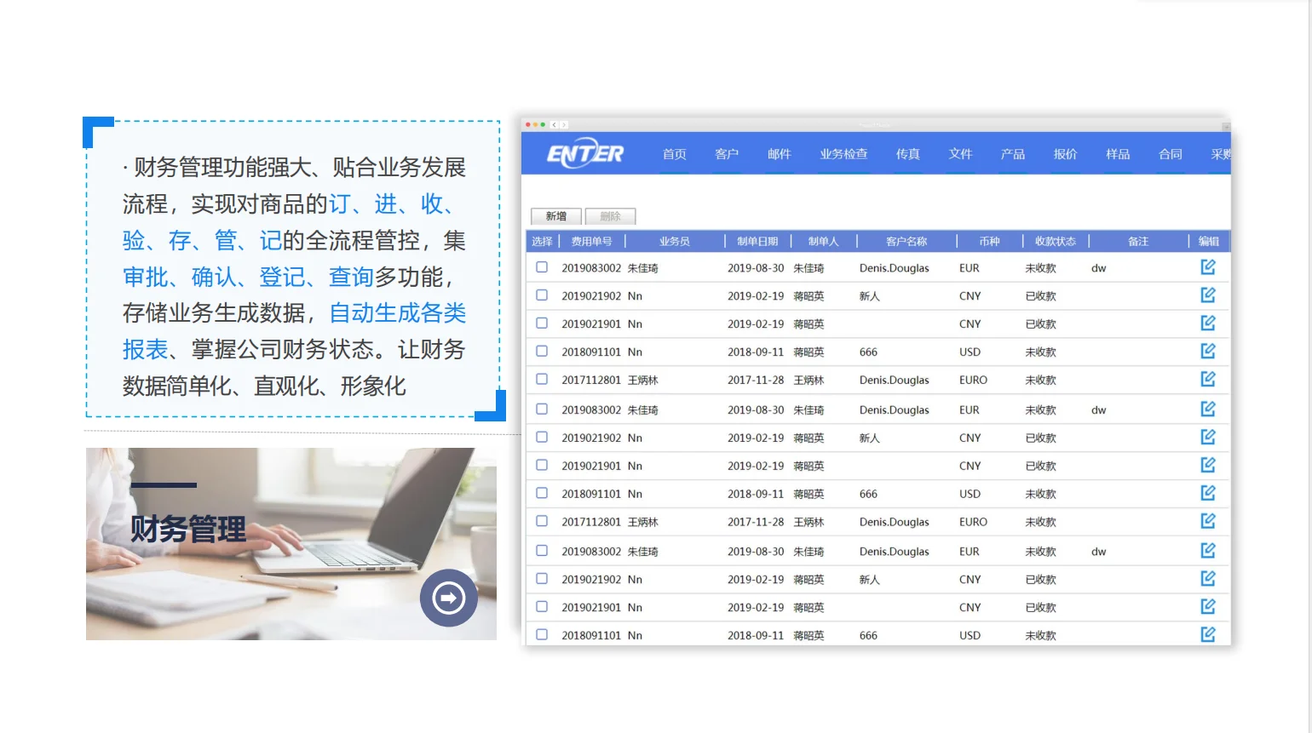Check the checkbox on the first table row
Viewport: 1312px width, 733px height.
pyautogui.click(x=542, y=266)
